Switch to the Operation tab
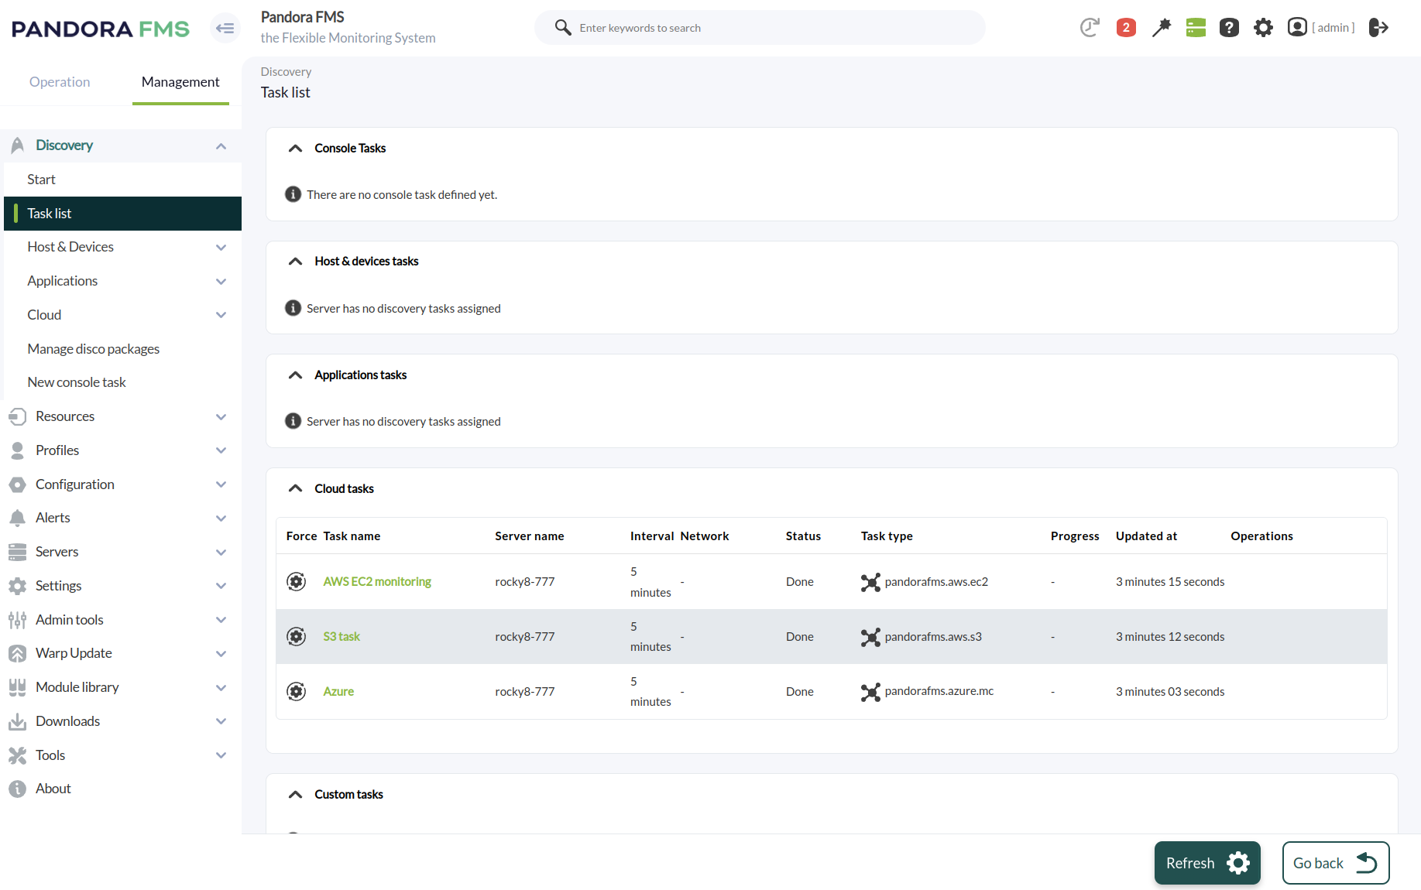This screenshot has height=890, width=1421. point(60,82)
